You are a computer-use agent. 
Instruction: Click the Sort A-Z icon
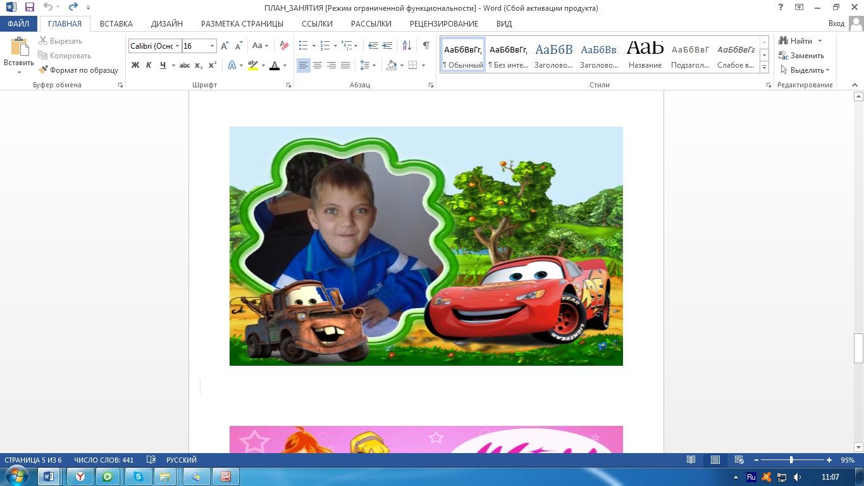407,46
